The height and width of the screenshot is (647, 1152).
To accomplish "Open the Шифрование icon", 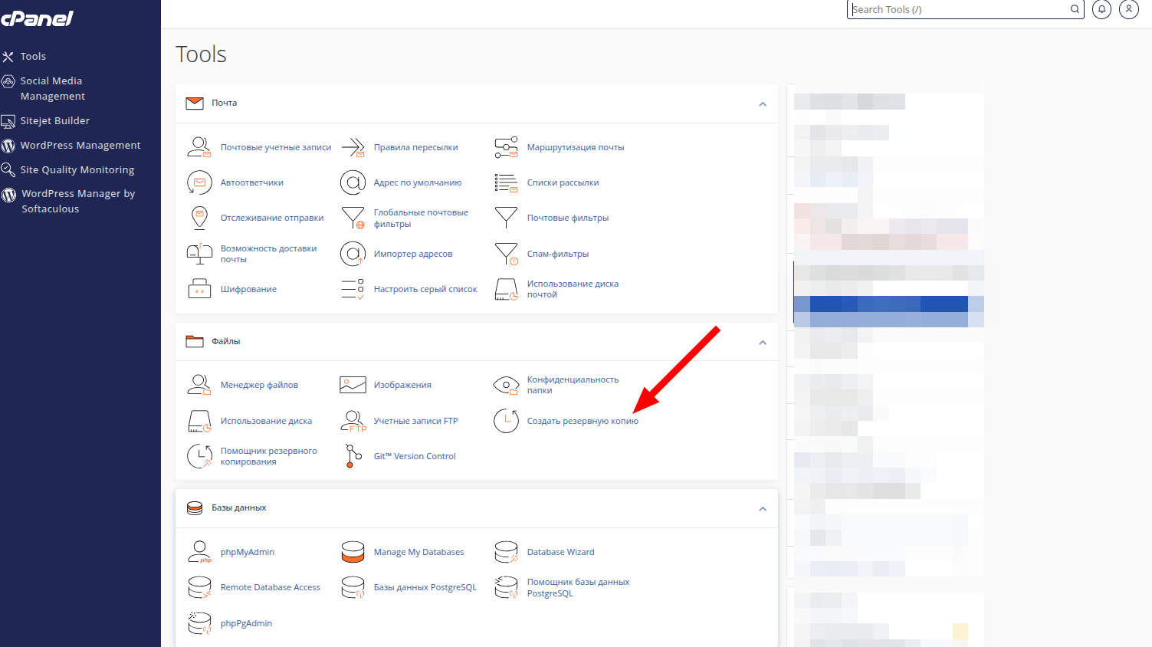I will pos(199,289).
